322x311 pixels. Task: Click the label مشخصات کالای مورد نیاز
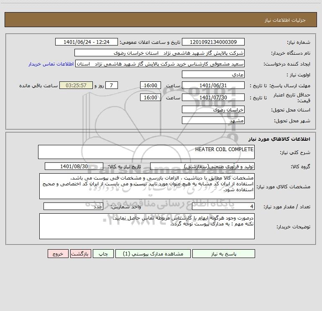pyautogui.click(x=284, y=187)
